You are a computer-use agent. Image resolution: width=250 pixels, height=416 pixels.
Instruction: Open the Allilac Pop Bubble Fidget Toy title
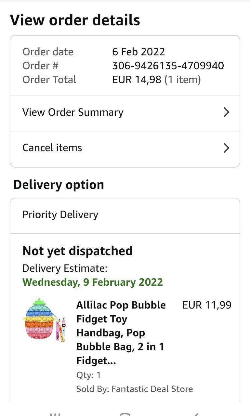pos(121,333)
